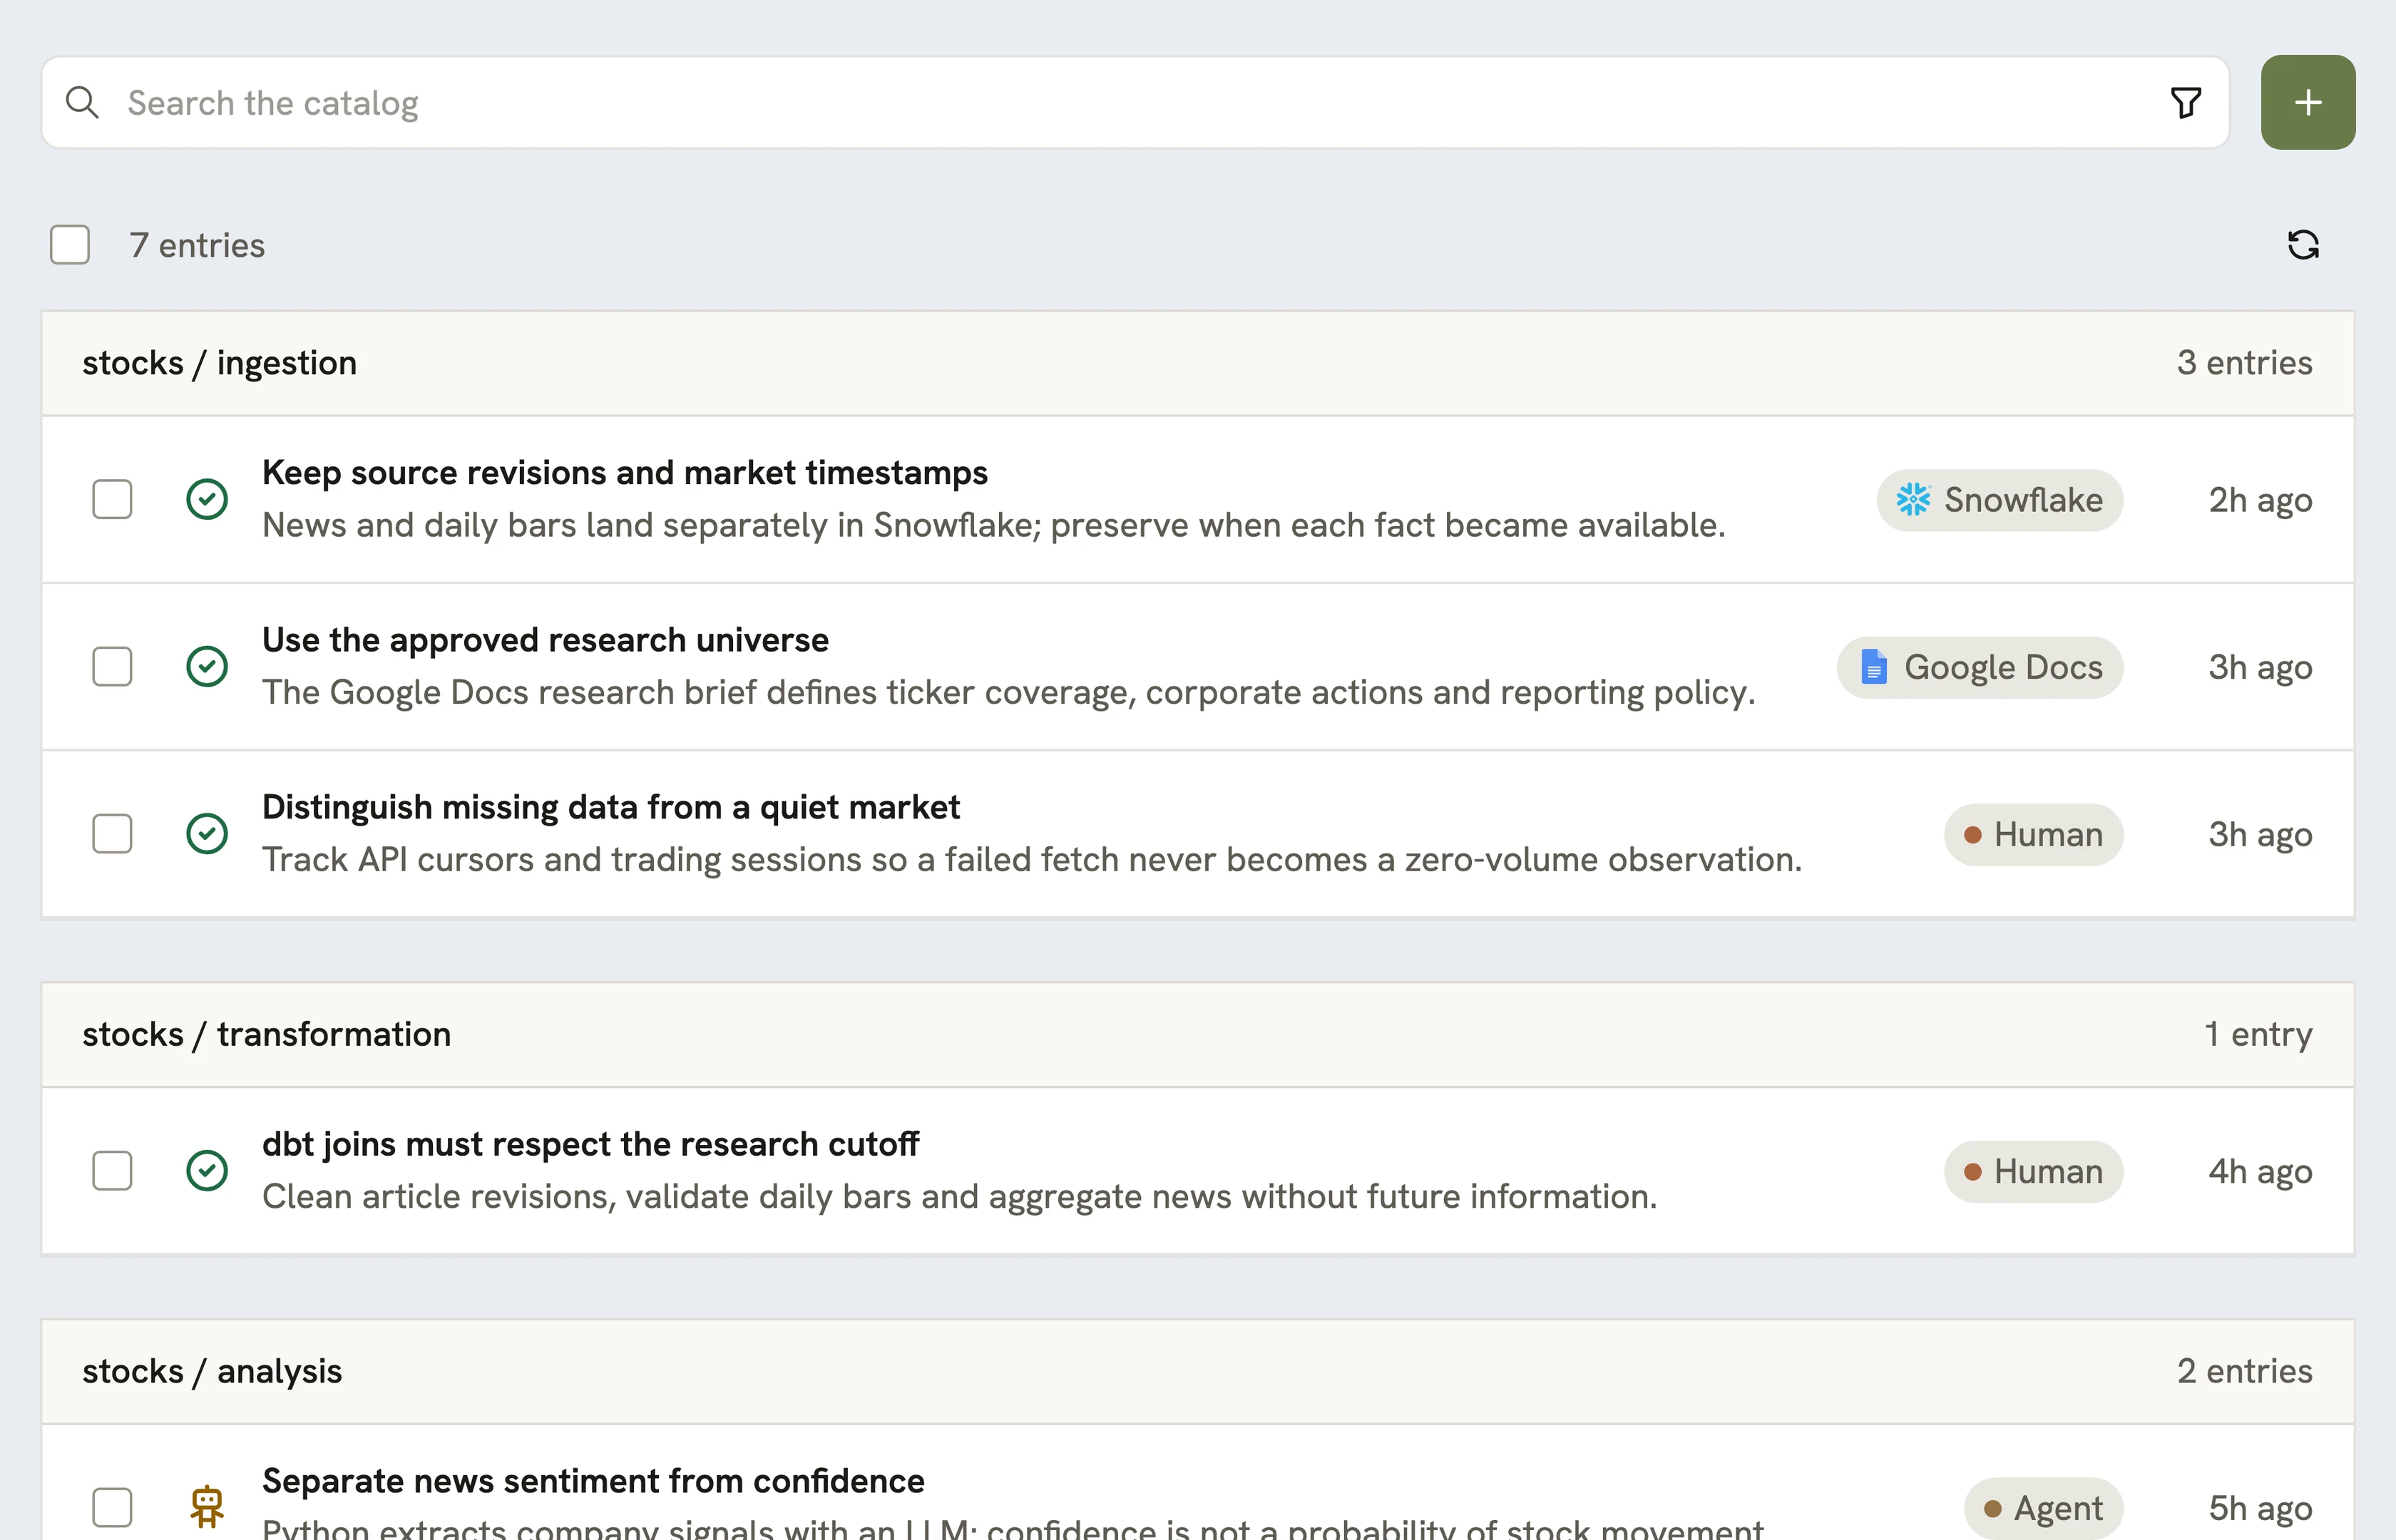Refresh the catalog entries list
This screenshot has width=2396, height=1540.
coord(2303,245)
